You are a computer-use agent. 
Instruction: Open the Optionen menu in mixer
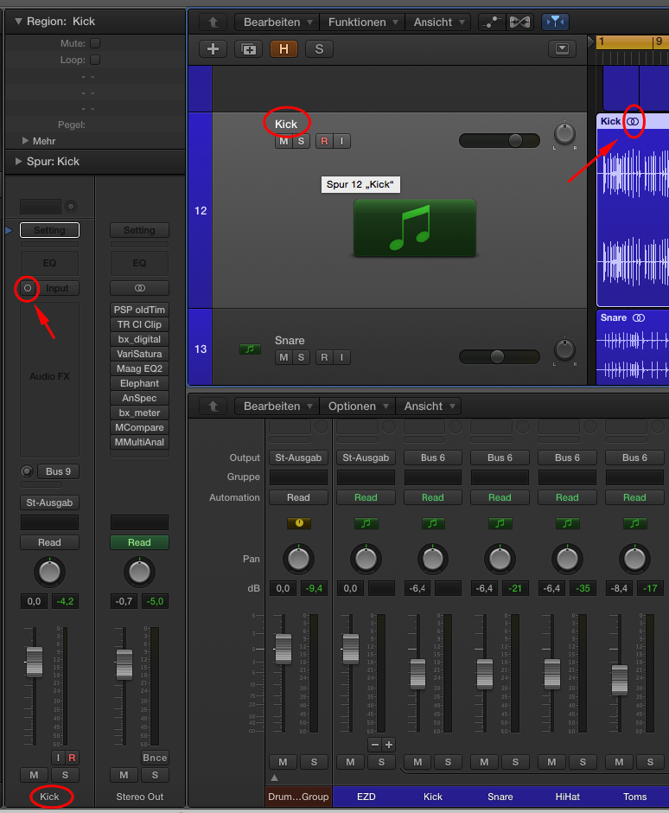358,406
